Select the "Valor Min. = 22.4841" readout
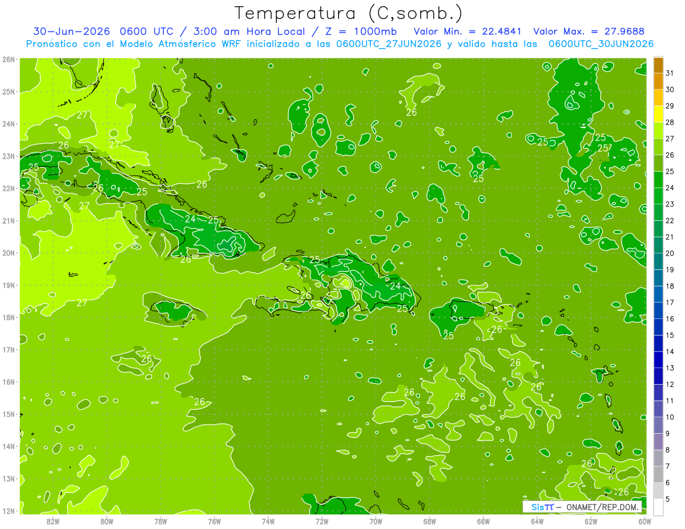 coord(469,31)
